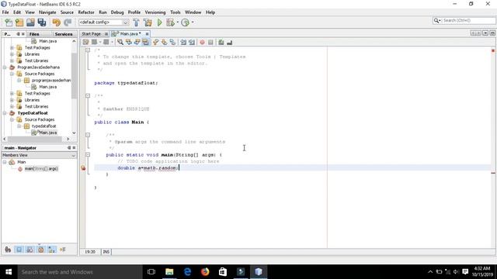The width and height of the screenshot is (497, 279).
Task: Close the Main.java editor tab
Action: (147, 33)
